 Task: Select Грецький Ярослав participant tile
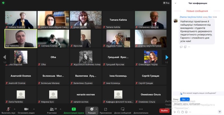coord(118,57)
